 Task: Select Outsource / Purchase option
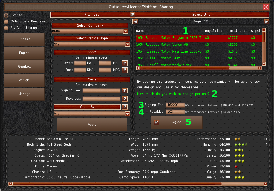[x=6, y=21]
